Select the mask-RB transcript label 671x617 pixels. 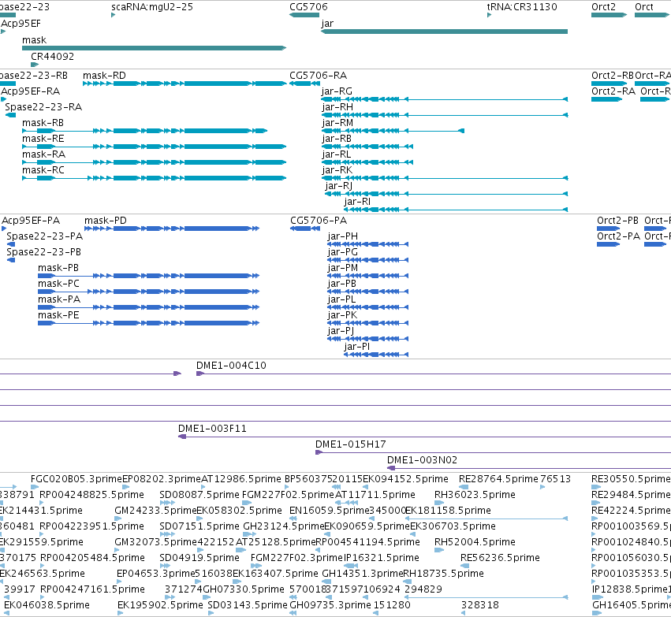(x=43, y=123)
